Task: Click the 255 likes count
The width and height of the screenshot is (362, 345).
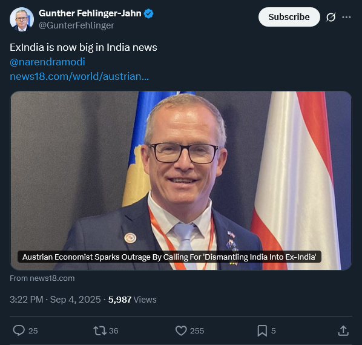Action: pyautogui.click(x=197, y=330)
